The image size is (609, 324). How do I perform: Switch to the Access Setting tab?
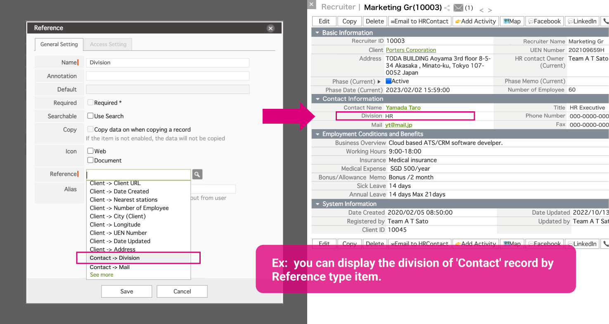pyautogui.click(x=108, y=45)
